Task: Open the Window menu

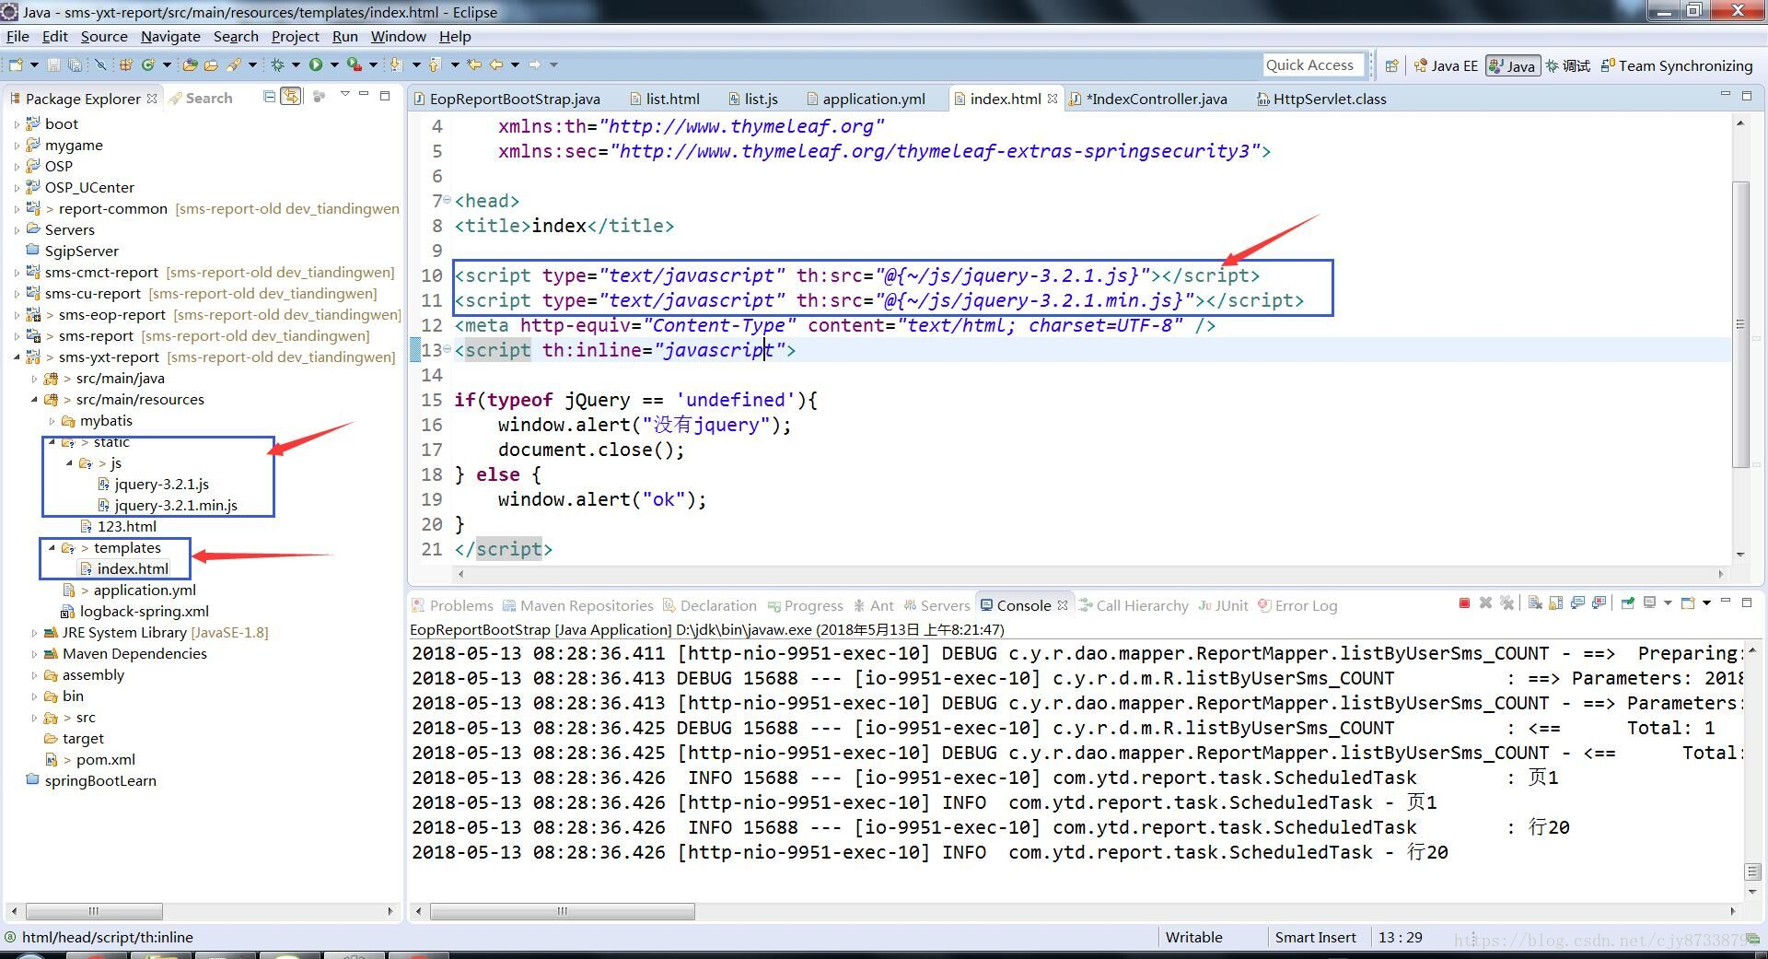Action: pyautogui.click(x=398, y=36)
